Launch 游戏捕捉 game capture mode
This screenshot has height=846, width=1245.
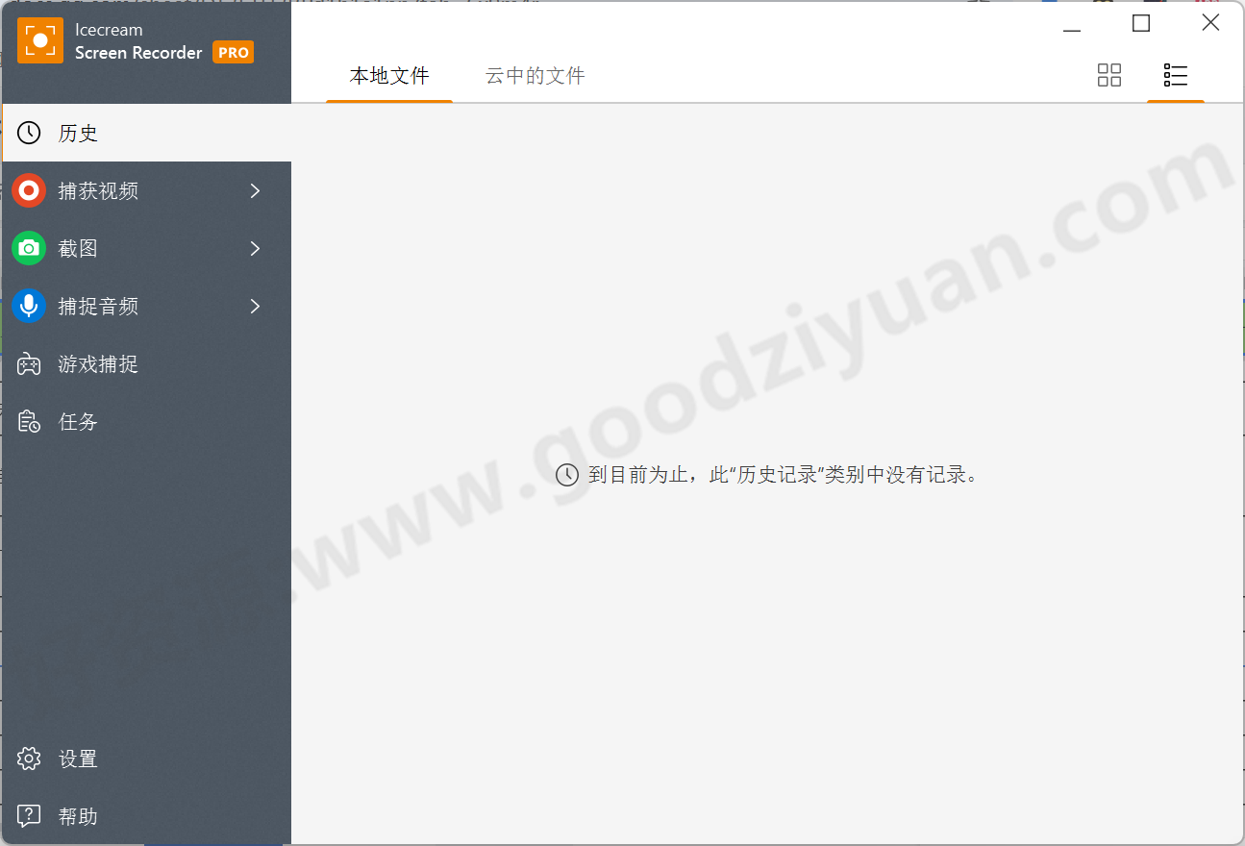point(96,363)
